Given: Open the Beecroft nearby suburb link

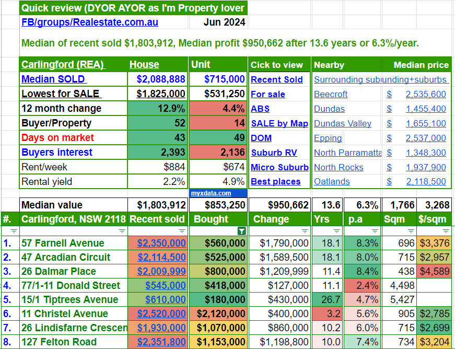Looking at the screenshot, I should click(x=331, y=94).
